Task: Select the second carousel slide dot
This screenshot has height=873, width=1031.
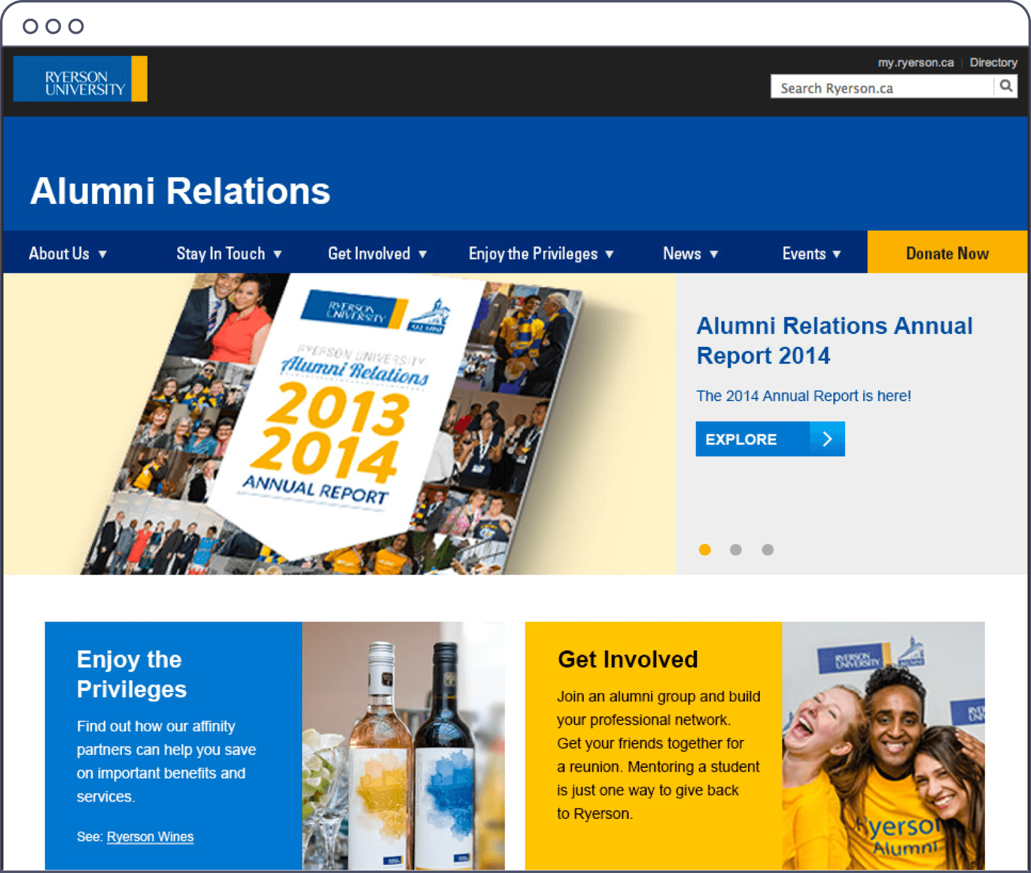Action: point(736,550)
